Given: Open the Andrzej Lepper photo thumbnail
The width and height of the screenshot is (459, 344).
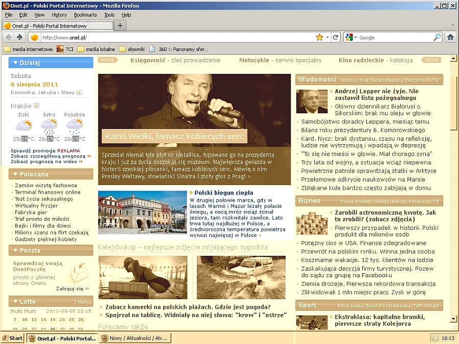Looking at the screenshot, I should coord(312,101).
